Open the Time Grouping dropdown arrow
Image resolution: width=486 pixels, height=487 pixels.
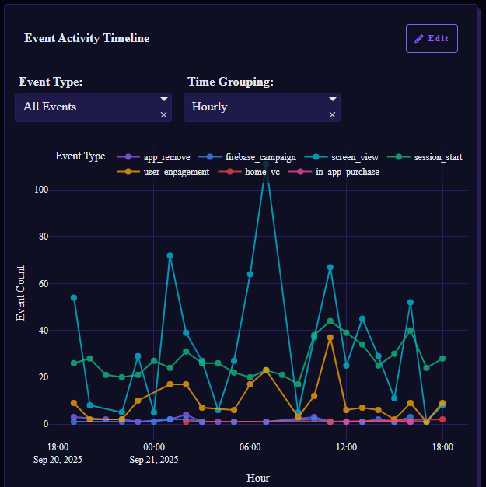point(333,99)
